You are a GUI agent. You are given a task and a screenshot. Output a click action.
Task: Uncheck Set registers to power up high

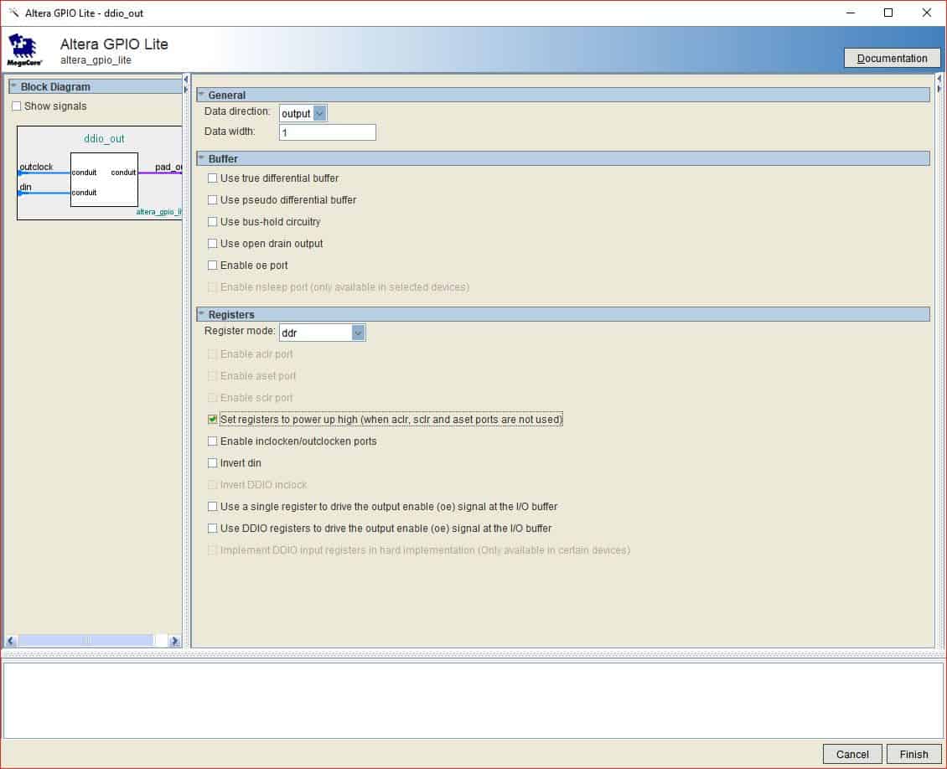click(212, 420)
